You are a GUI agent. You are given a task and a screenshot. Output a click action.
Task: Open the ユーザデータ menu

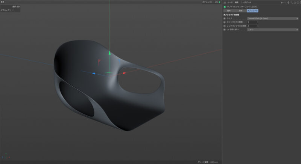click(246, 3)
